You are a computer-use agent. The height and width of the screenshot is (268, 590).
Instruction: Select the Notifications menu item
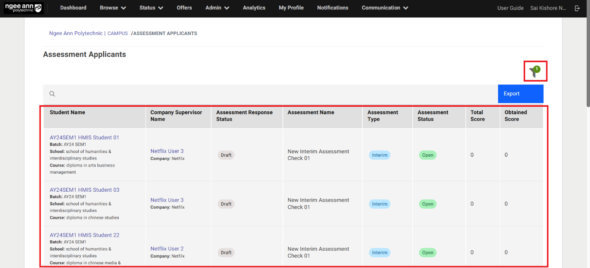(x=332, y=8)
